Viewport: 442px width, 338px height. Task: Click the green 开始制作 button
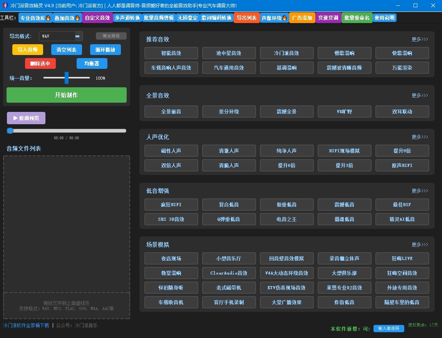point(66,95)
